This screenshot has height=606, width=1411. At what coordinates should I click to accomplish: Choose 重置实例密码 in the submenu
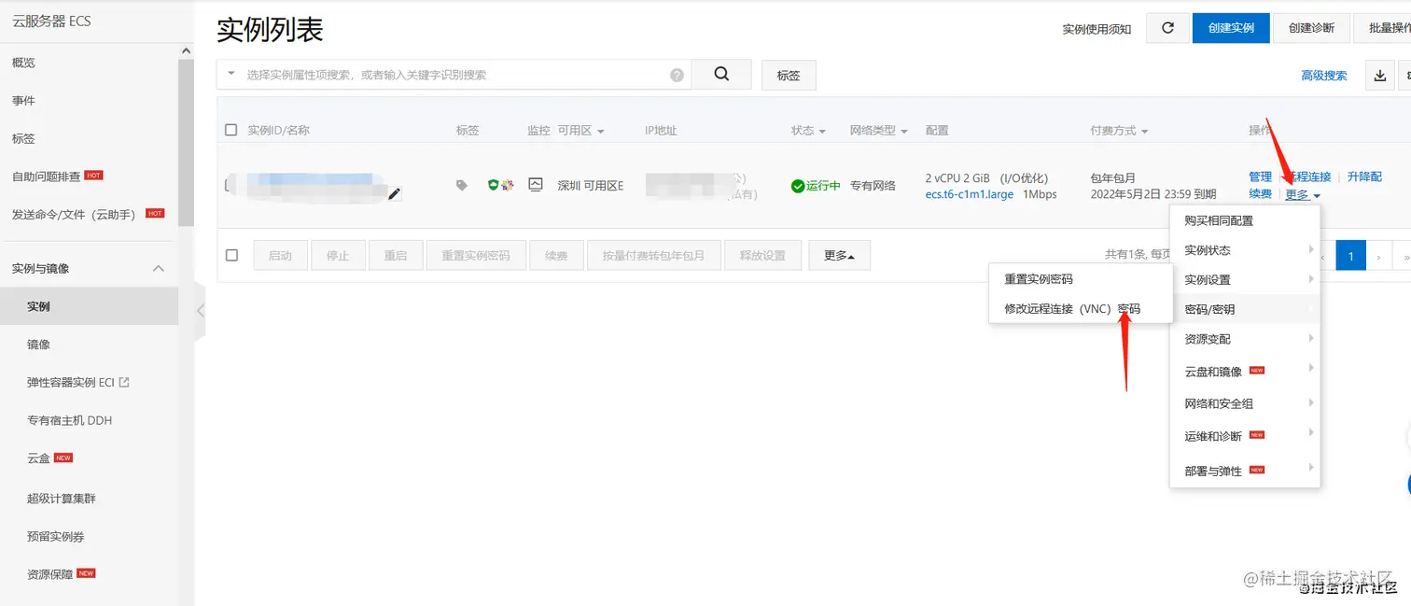click(1081, 279)
